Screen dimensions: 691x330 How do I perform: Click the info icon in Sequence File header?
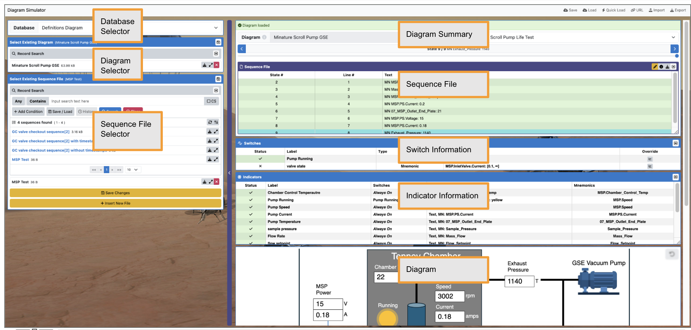coord(661,67)
